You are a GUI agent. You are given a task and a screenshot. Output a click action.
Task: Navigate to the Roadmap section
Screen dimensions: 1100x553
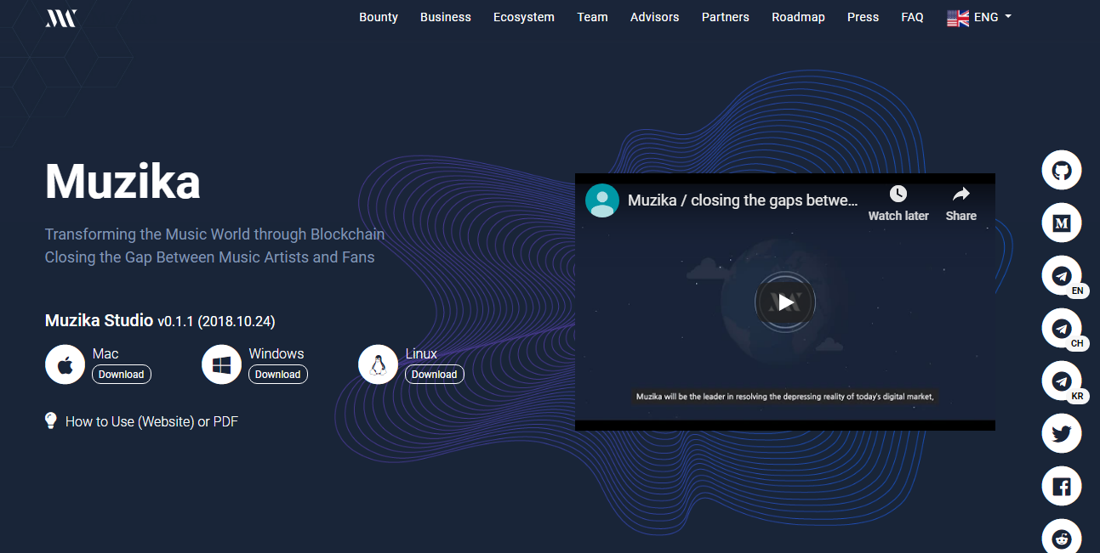tap(798, 17)
